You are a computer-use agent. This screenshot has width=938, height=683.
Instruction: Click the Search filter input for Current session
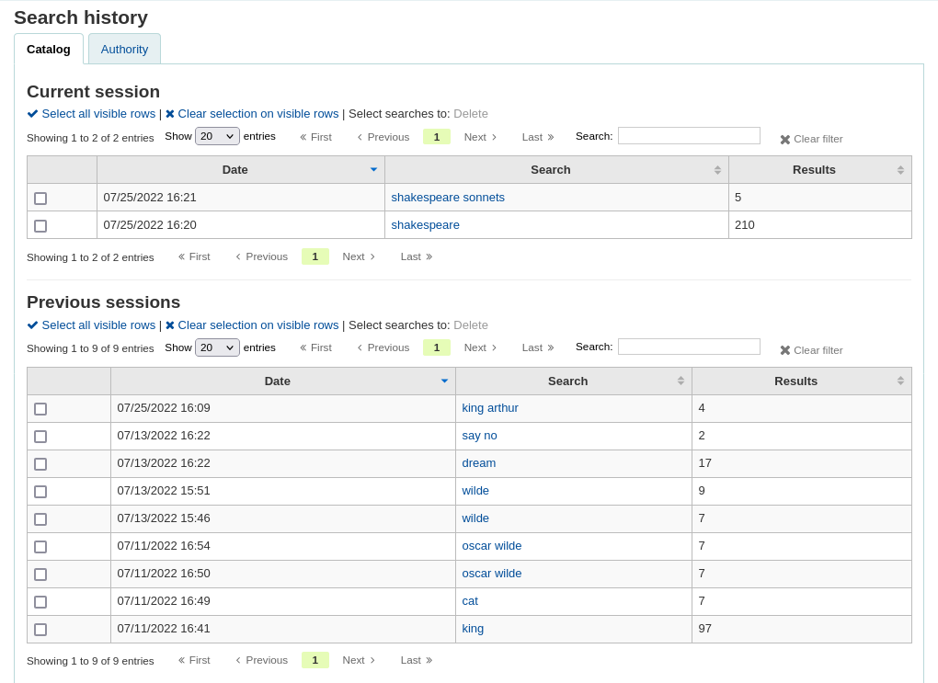coord(689,135)
